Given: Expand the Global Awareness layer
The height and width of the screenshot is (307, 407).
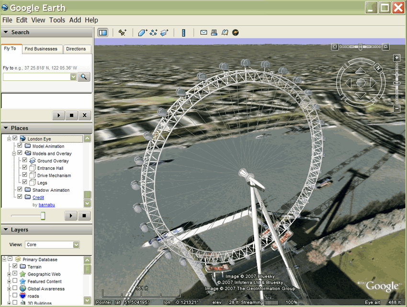Looking at the screenshot, I should pos(9,289).
